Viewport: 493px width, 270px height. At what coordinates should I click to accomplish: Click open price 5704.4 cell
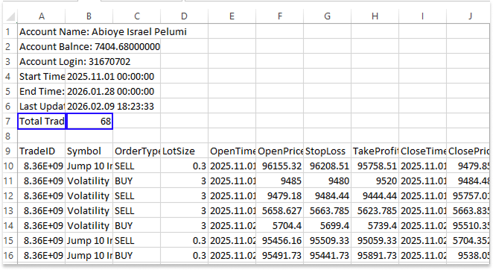[x=280, y=226]
